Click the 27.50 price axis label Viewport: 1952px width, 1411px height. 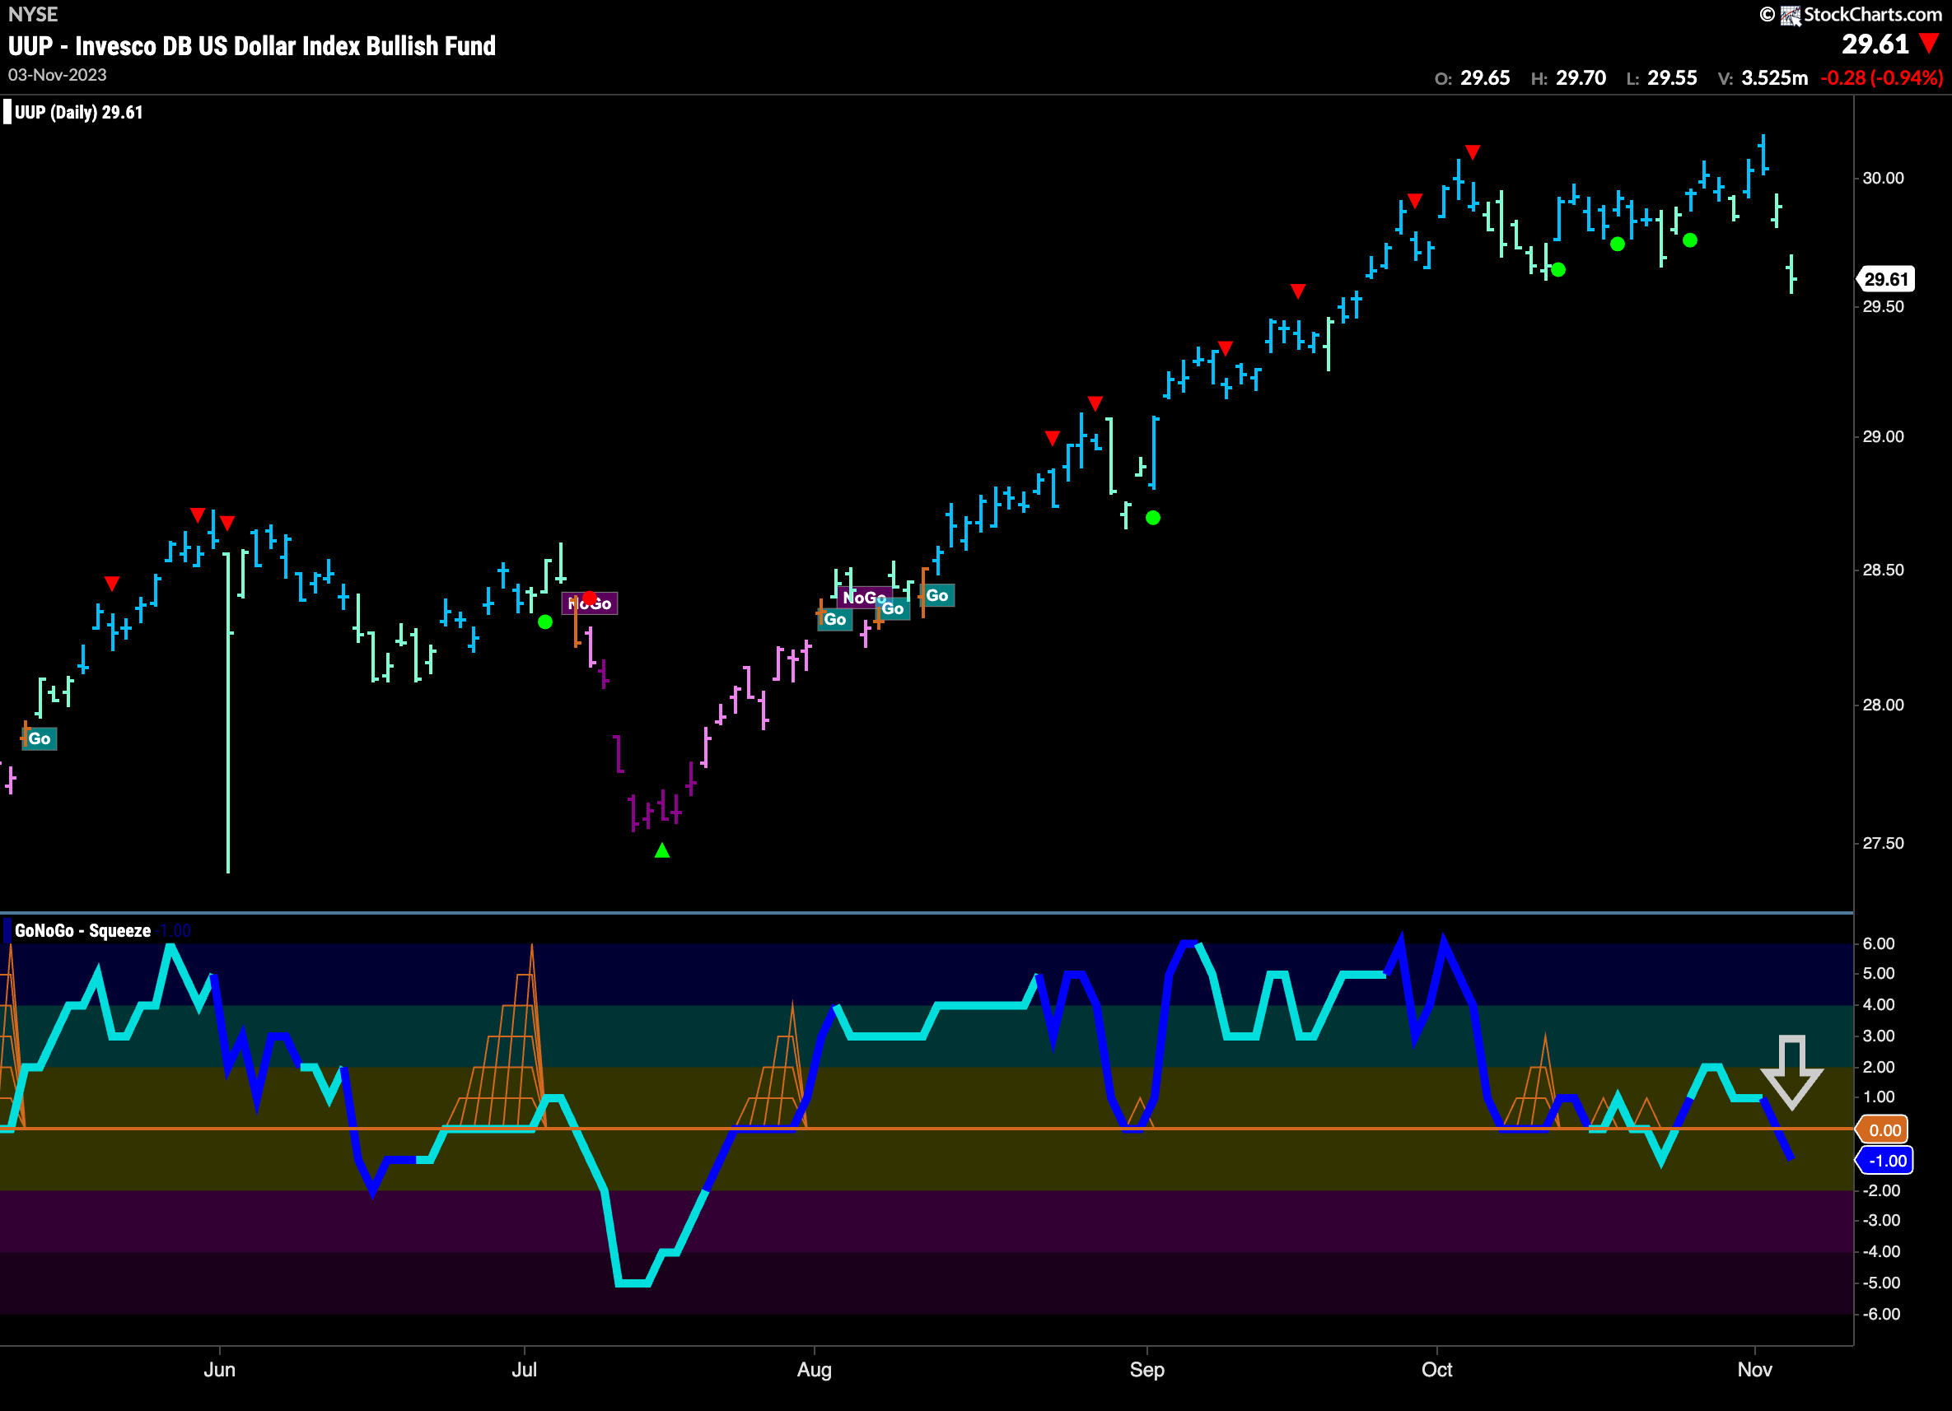point(1883,843)
